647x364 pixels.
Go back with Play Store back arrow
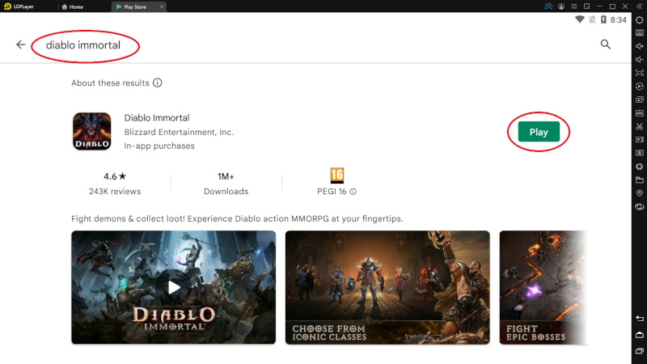[21, 44]
